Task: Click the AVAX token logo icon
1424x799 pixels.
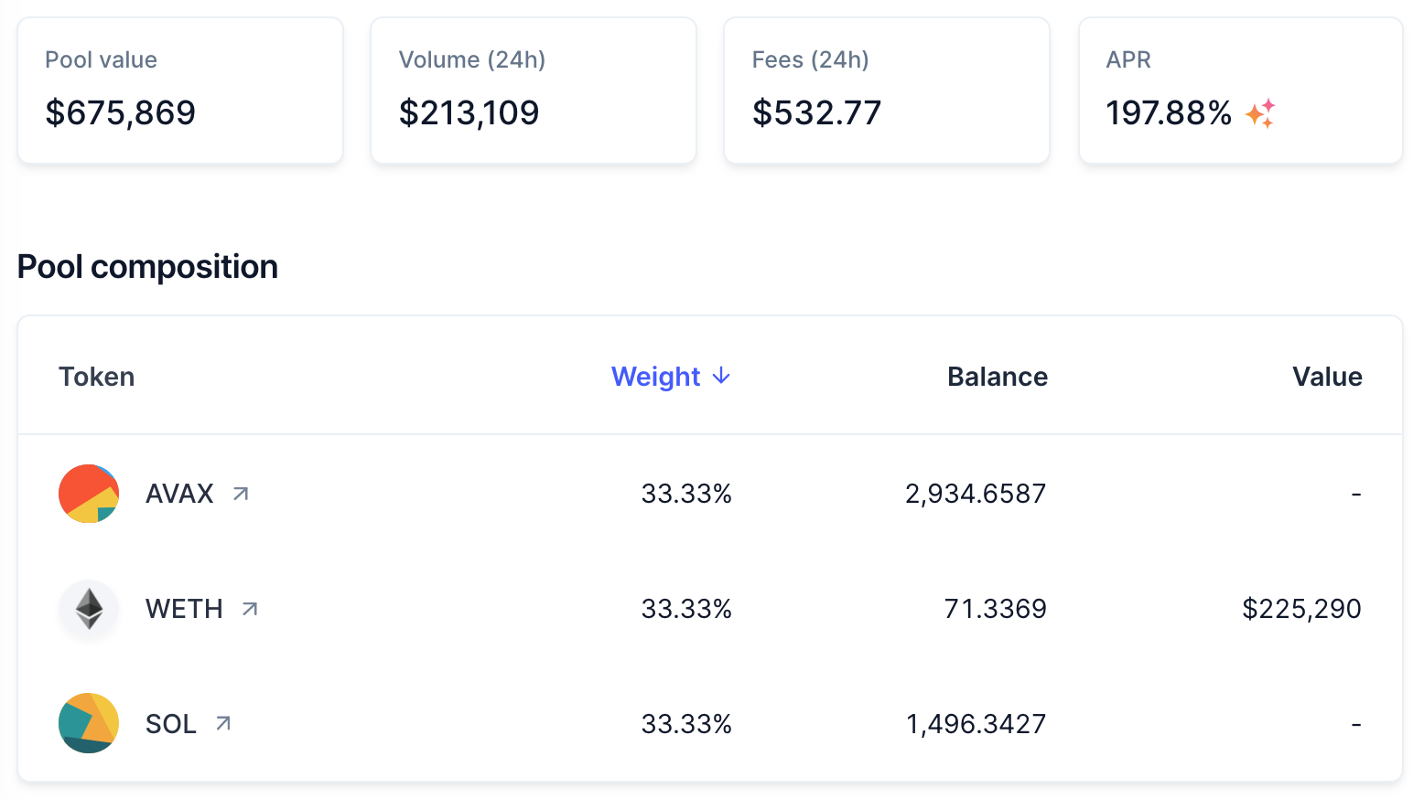Action: [89, 494]
